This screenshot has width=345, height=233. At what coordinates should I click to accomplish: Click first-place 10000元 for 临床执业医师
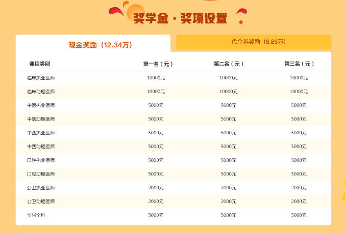coord(156,78)
